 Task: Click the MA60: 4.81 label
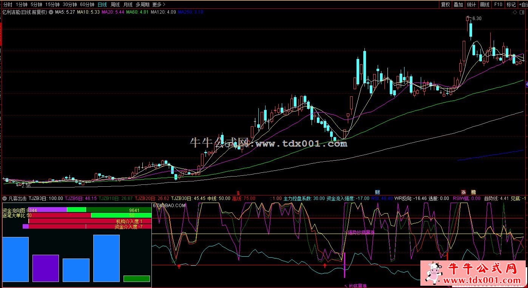coord(137,12)
